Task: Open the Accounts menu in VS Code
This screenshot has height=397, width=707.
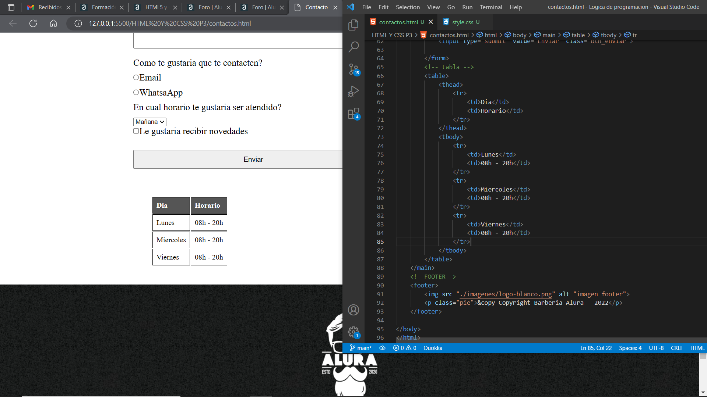Action: (353, 310)
